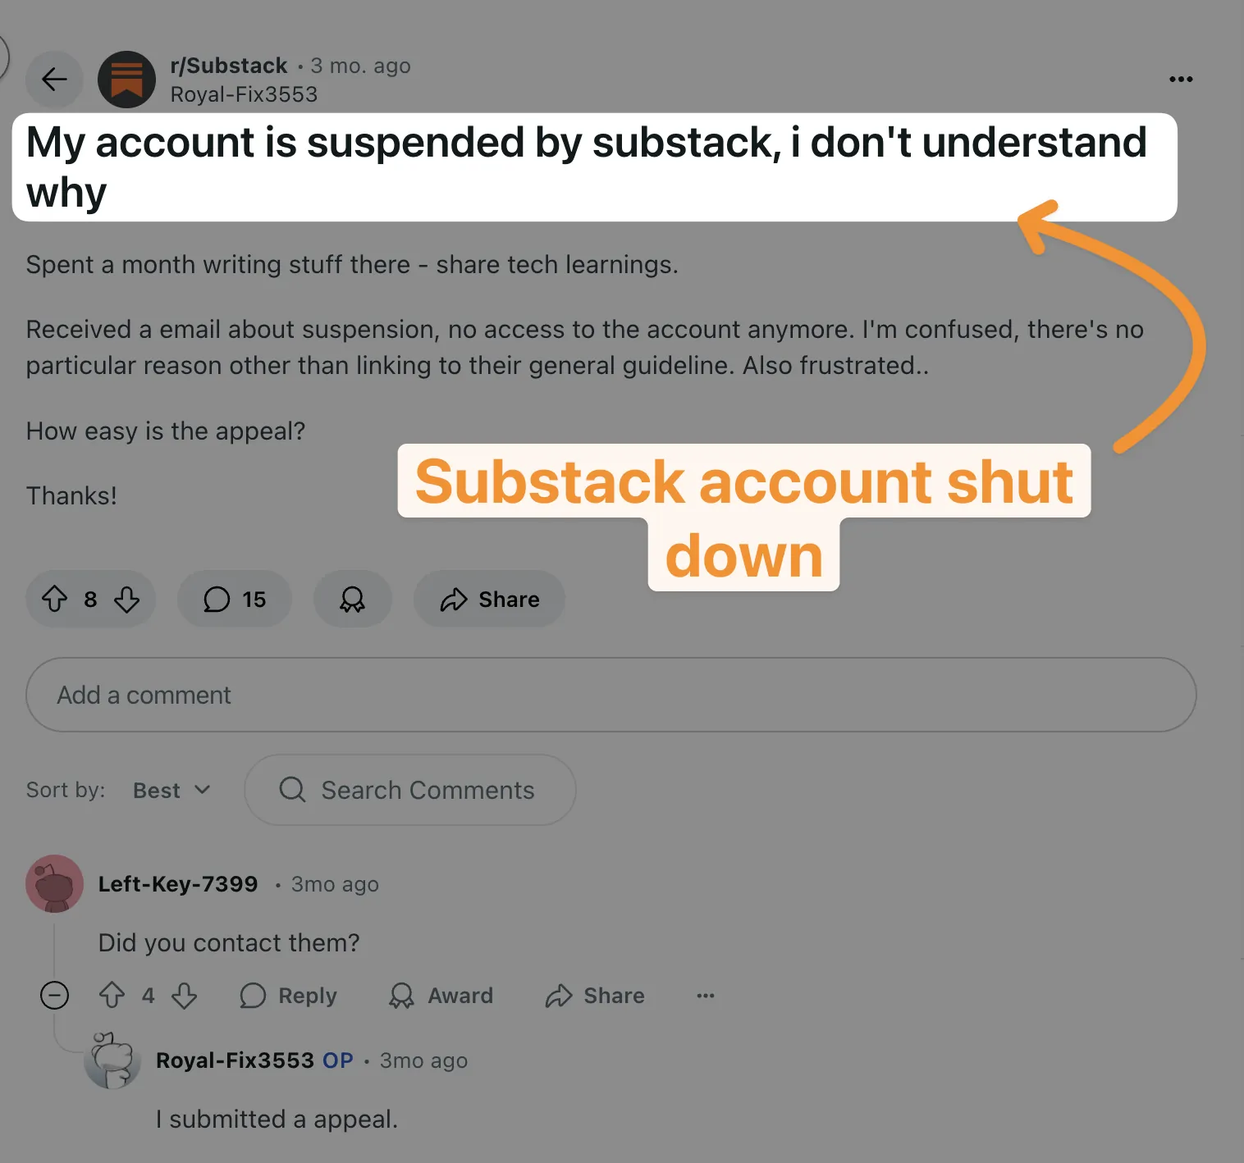
Task: Open Royal-Fix3553 OP profile in reply
Action: pos(235,1060)
